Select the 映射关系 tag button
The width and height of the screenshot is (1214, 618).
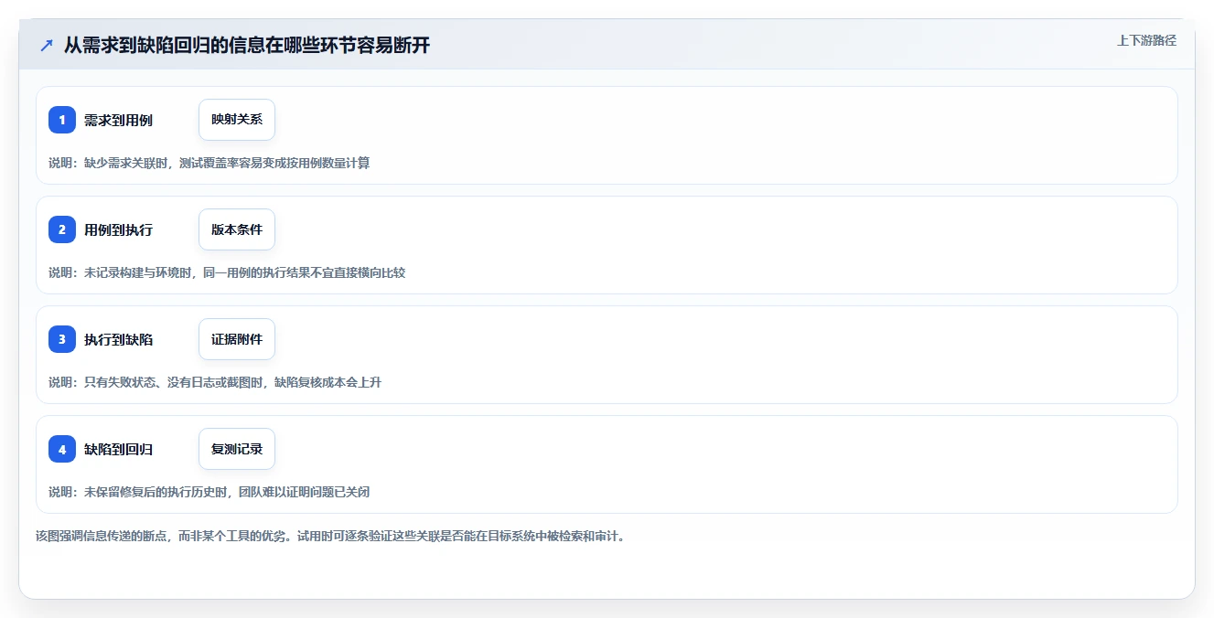(x=237, y=120)
